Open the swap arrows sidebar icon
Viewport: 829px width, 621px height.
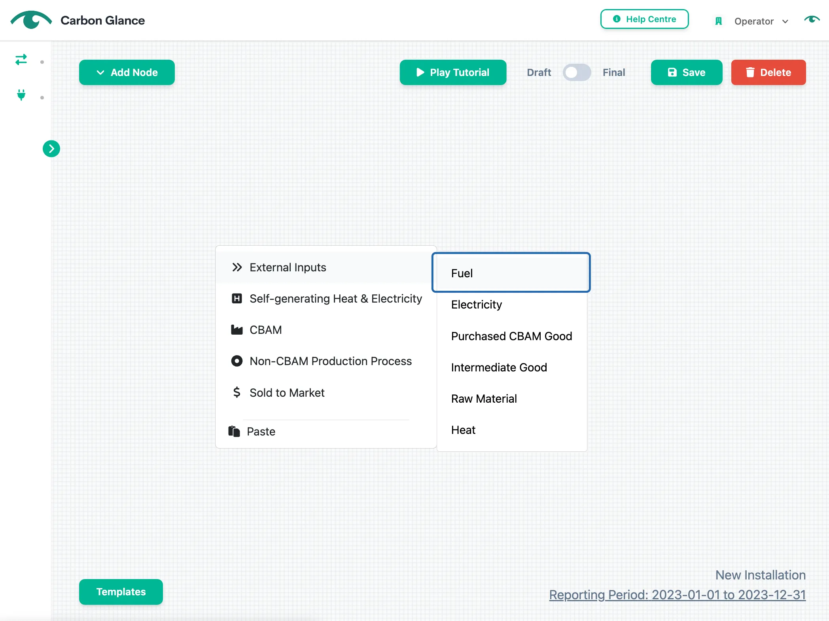pos(21,60)
